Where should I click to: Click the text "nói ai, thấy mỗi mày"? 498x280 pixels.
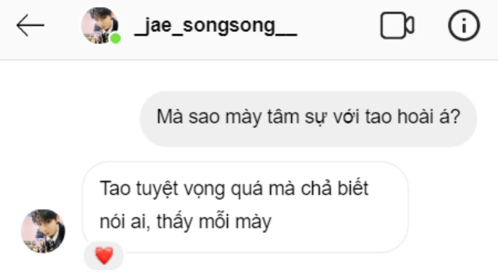point(185,222)
